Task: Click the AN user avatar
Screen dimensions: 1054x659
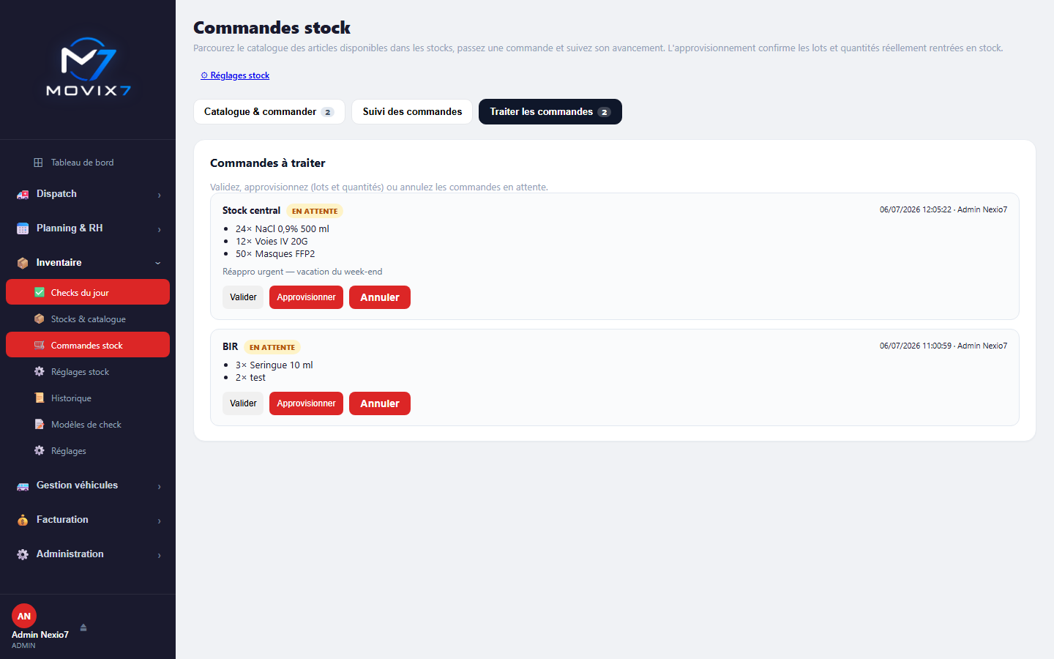Action: pos(24,616)
